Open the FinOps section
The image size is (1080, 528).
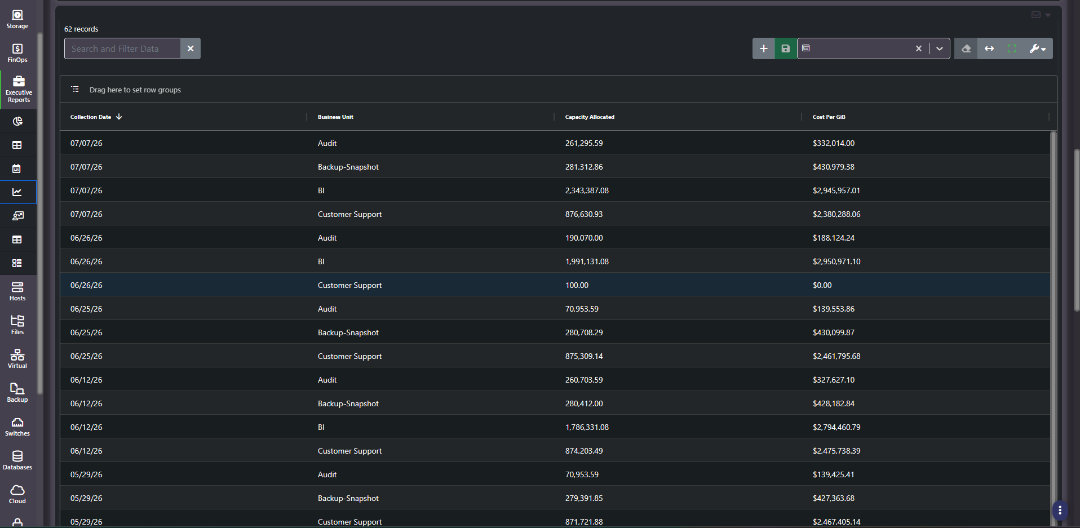[x=17, y=53]
